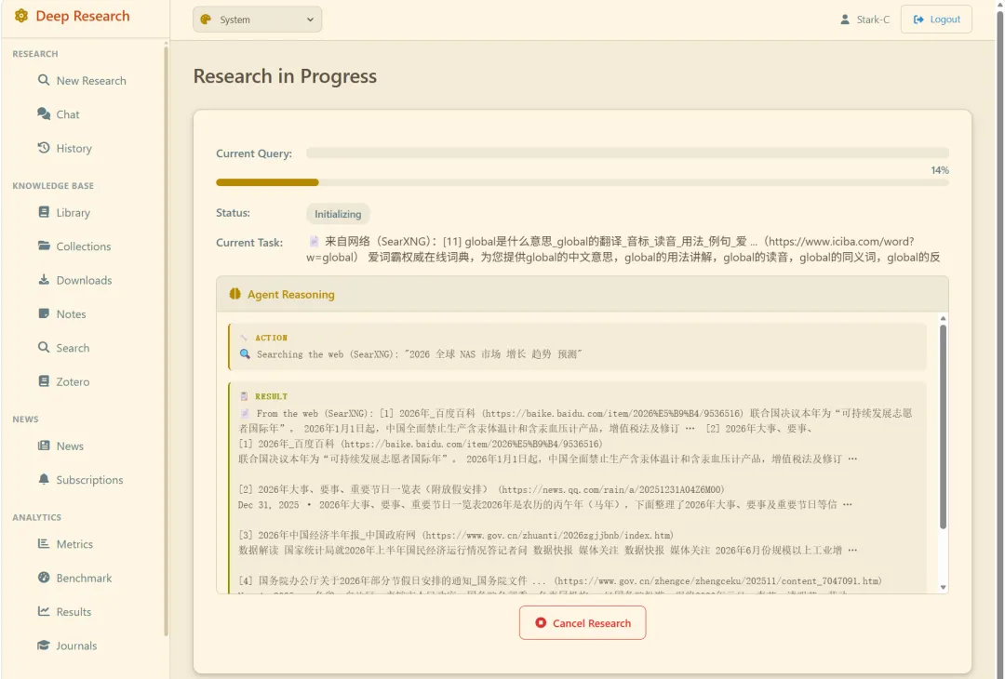Click the Stark-C user profile icon
Viewport: 1005px width, 679px height.
[x=845, y=20]
